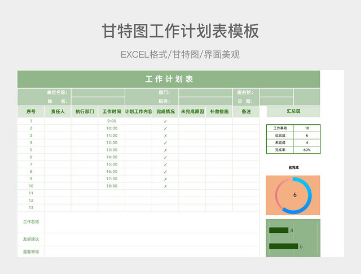Click the 责任人 column header
361x274 pixels.
[x=58, y=112]
